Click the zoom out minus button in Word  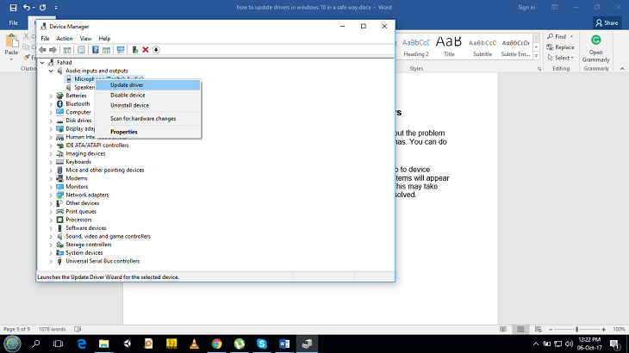[x=551, y=330]
